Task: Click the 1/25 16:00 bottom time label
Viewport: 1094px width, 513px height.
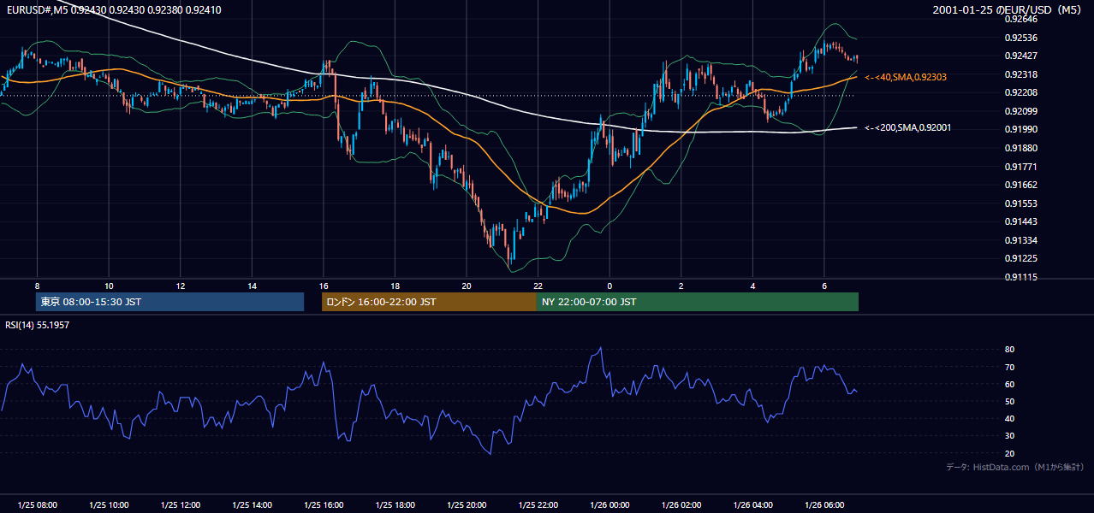Action: pos(323,504)
